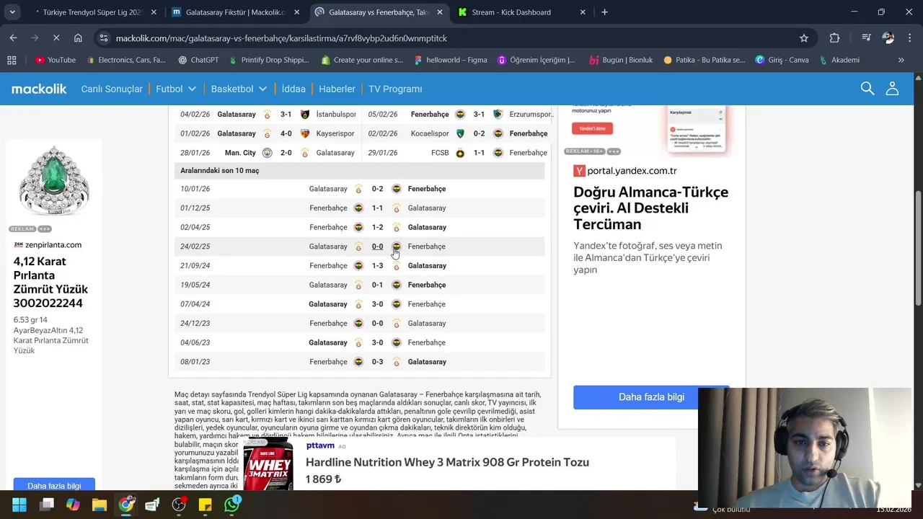Show hidden bookmarks with the overflow arrows

[x=901, y=60]
